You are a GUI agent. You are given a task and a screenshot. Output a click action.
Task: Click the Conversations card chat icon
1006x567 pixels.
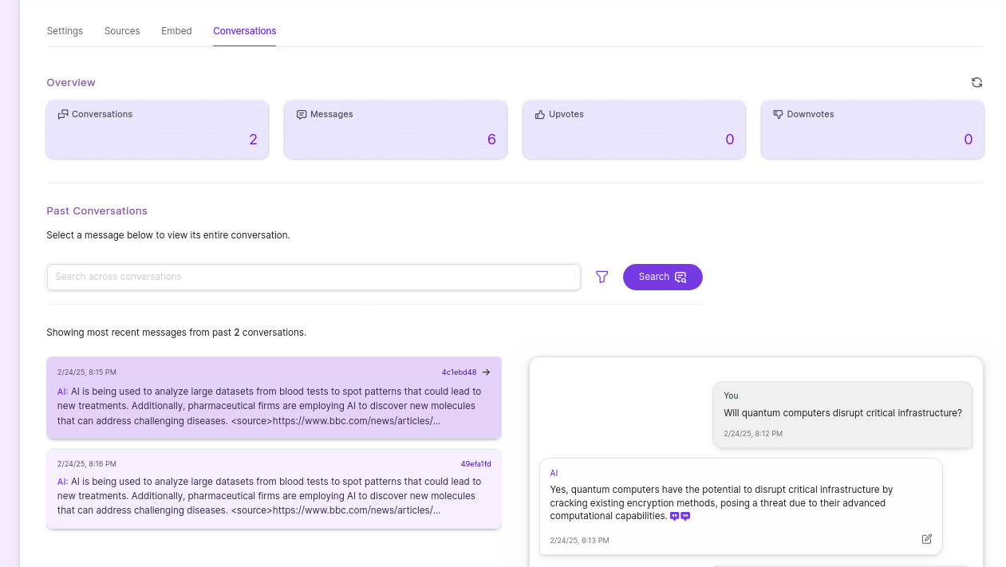click(x=63, y=114)
